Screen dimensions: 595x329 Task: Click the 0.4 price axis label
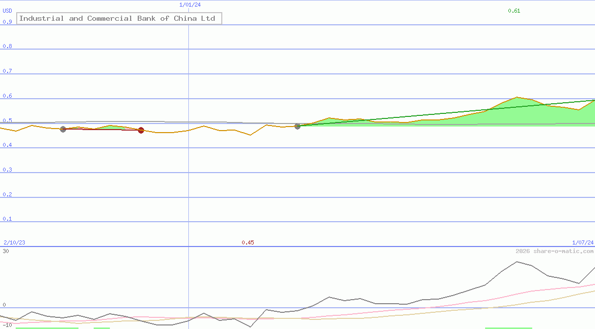click(x=7, y=145)
